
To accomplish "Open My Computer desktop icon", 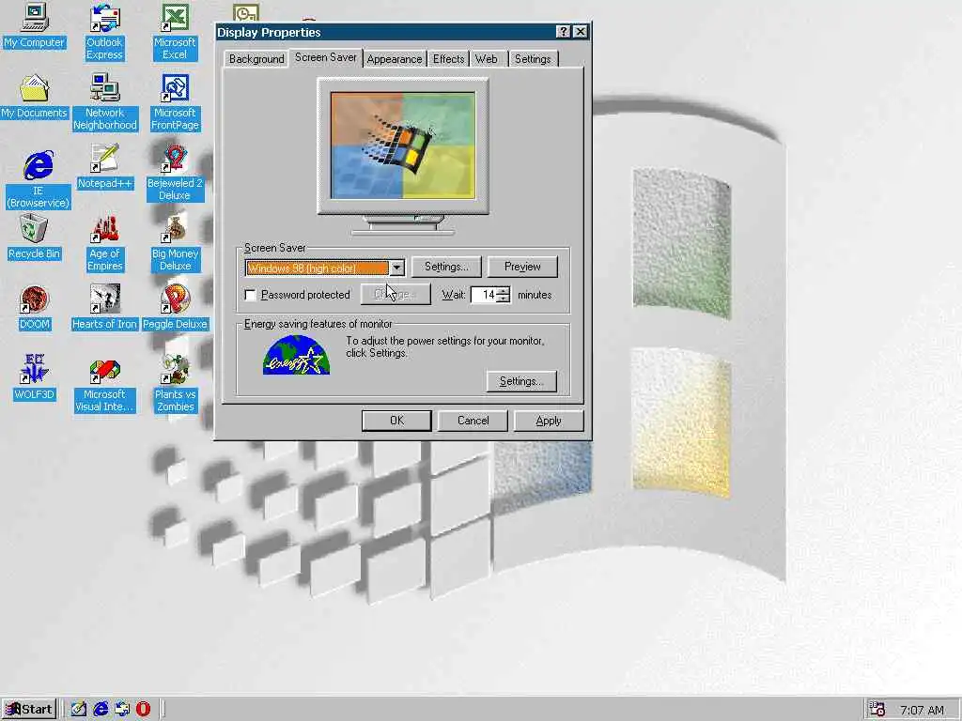I will [x=35, y=26].
